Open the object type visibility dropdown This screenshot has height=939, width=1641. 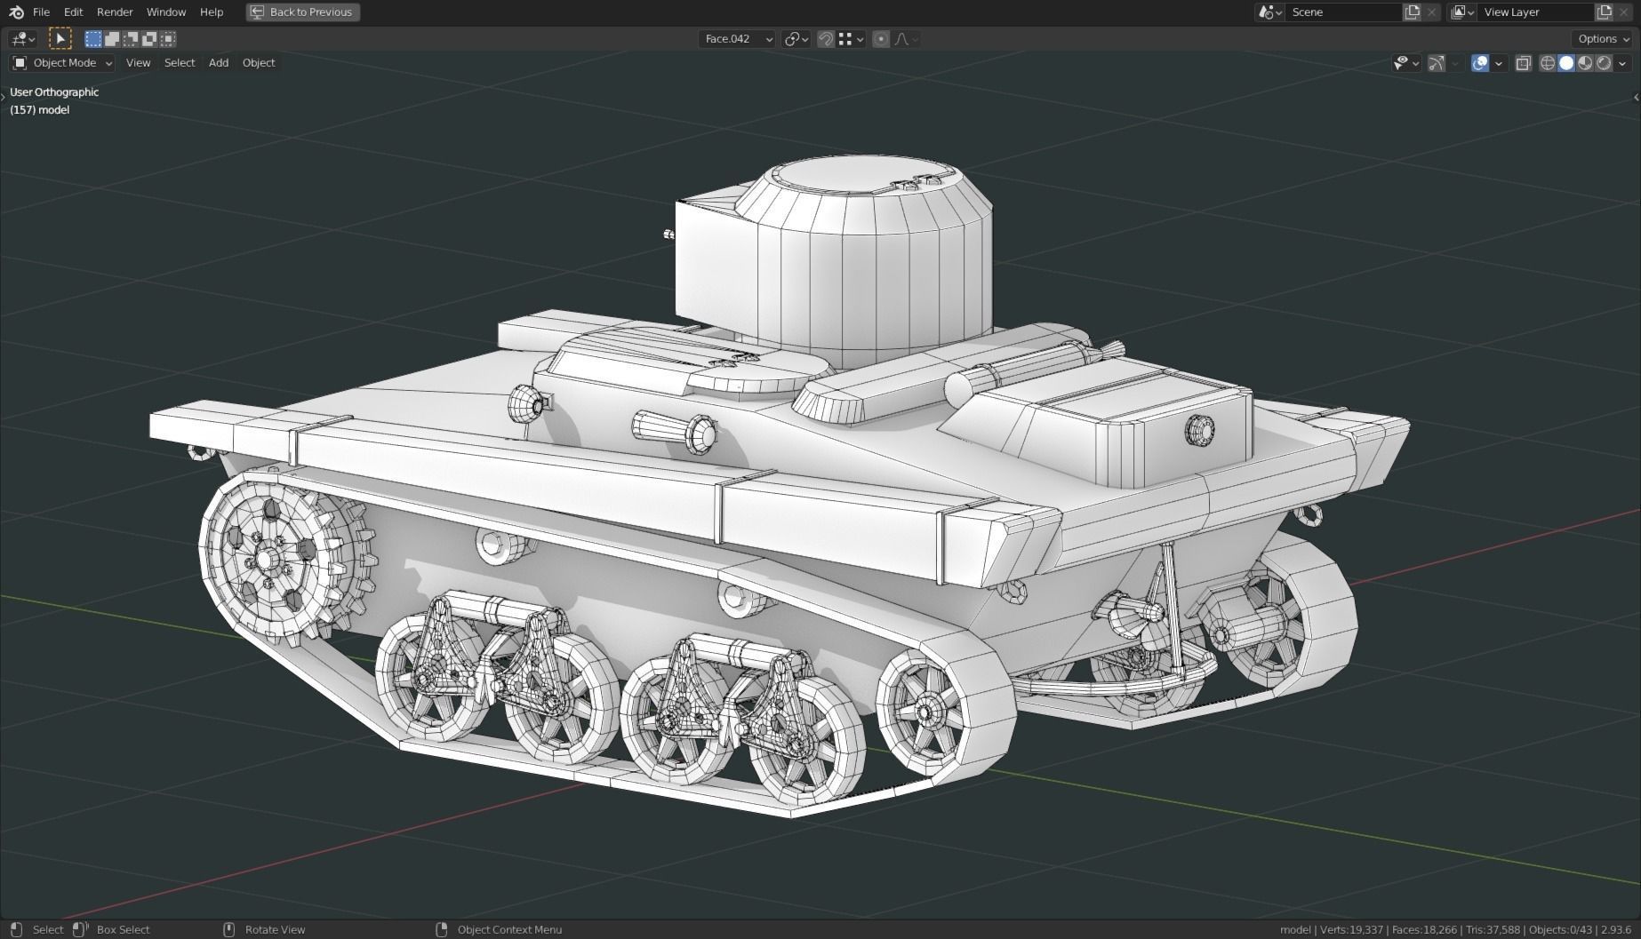pyautogui.click(x=1405, y=63)
